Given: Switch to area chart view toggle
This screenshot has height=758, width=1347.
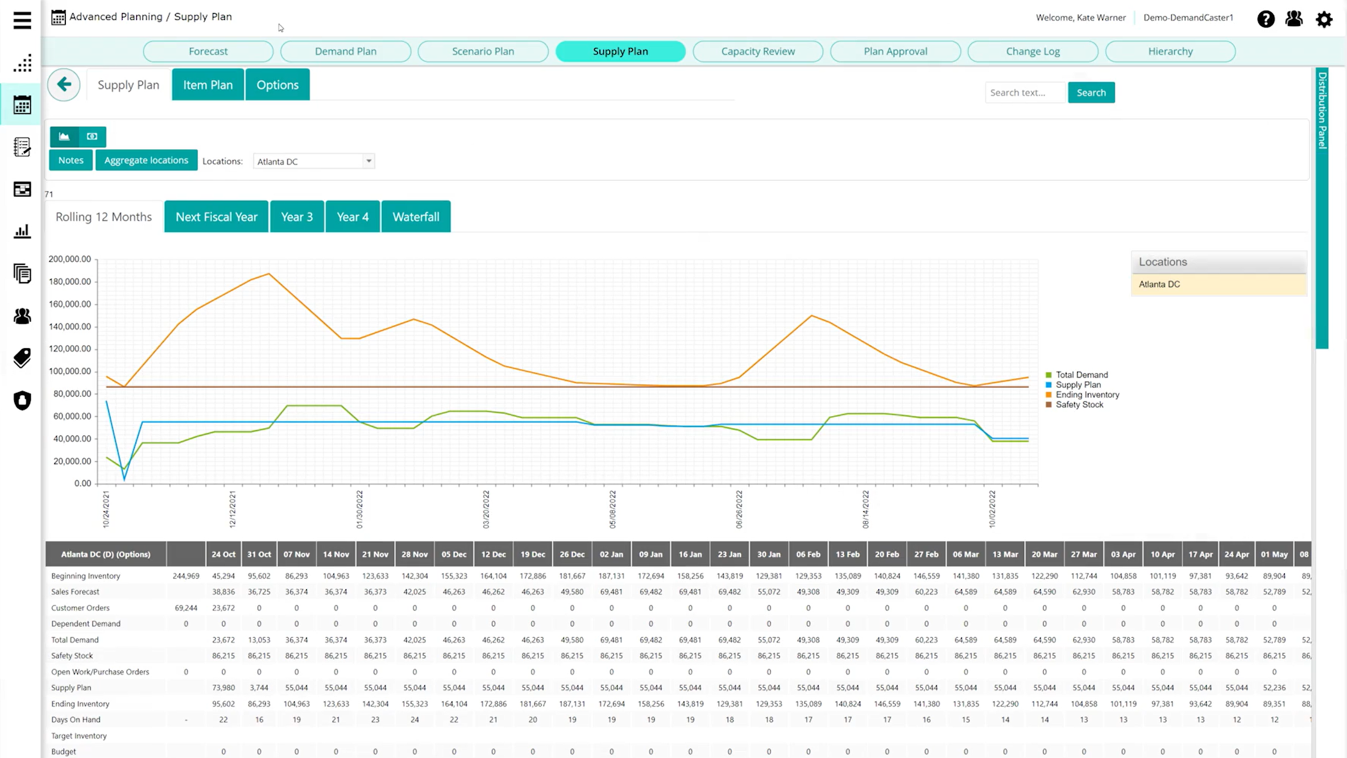Looking at the screenshot, I should click(x=64, y=136).
